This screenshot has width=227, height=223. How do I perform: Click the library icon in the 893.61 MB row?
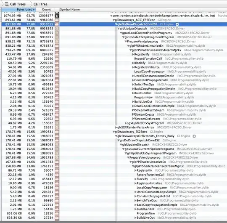57,20
